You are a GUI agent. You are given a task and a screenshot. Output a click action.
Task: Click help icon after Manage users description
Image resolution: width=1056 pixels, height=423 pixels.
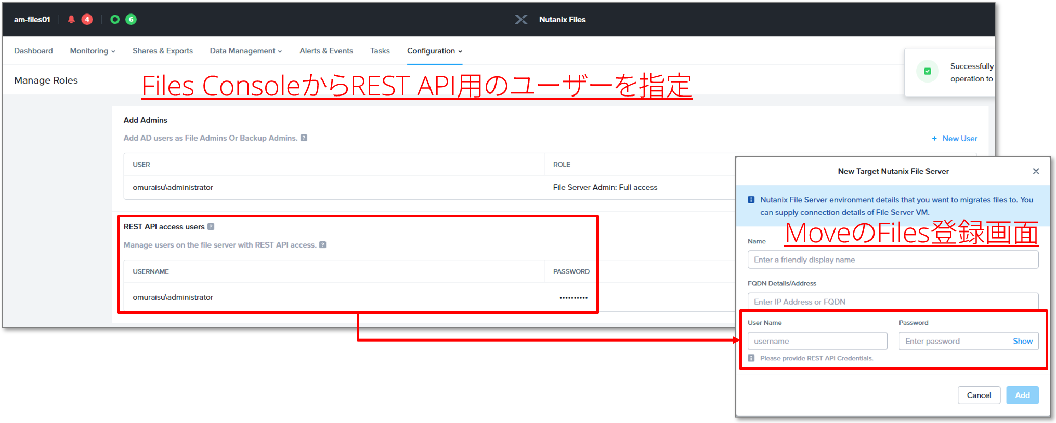(x=323, y=245)
